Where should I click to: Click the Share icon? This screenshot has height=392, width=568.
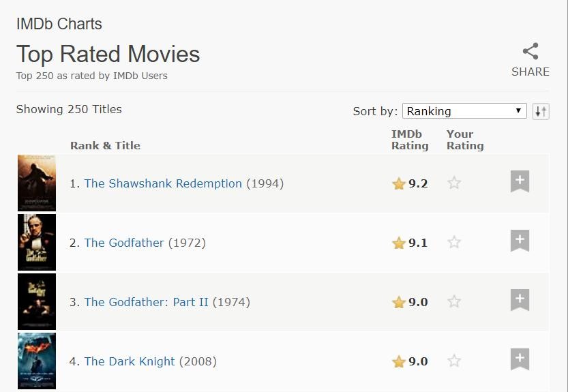(x=530, y=52)
